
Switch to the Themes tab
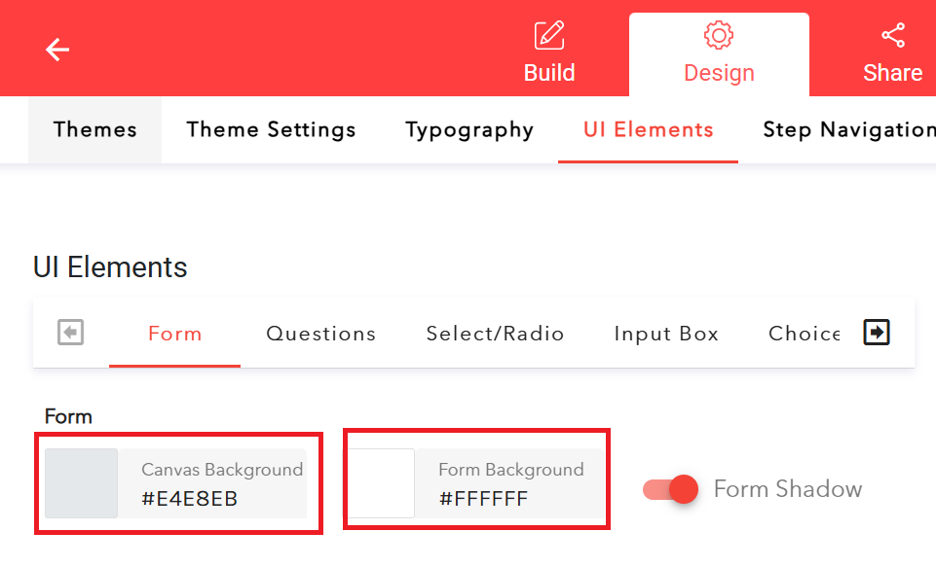(94, 129)
